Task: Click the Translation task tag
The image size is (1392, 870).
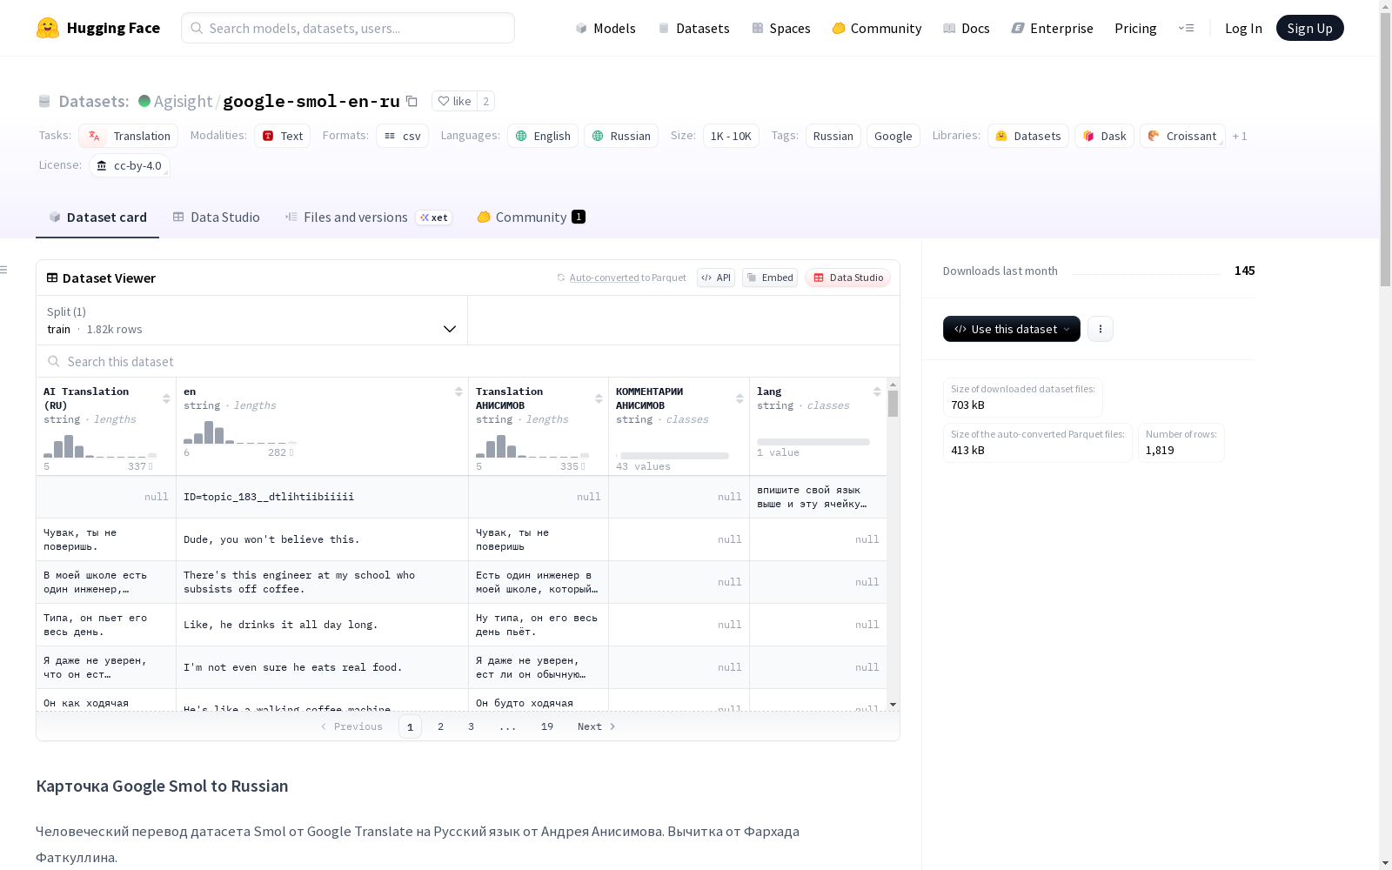Action: (x=129, y=136)
